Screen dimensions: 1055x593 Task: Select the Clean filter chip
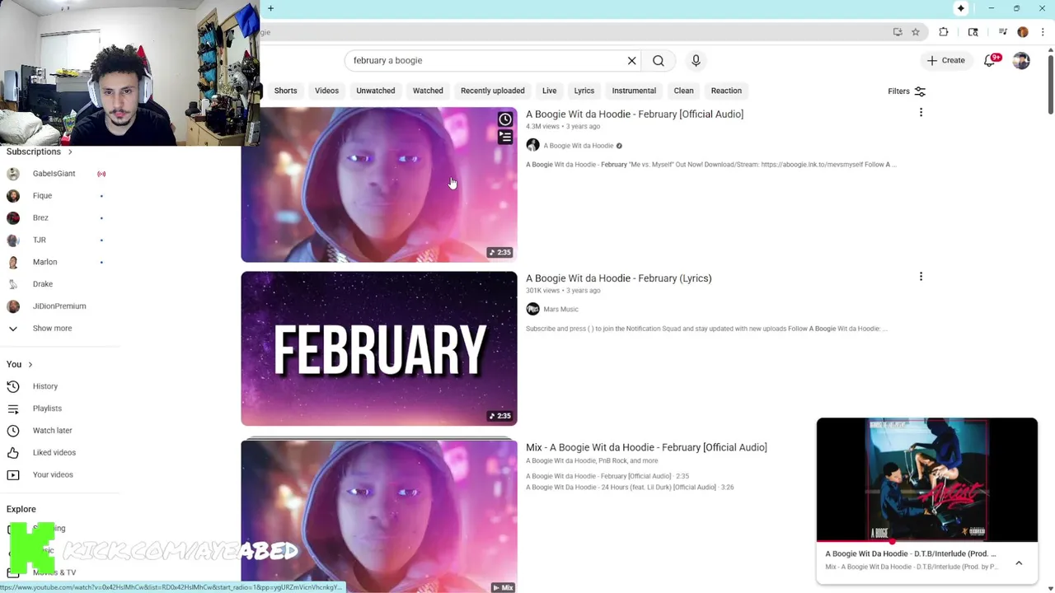683,91
